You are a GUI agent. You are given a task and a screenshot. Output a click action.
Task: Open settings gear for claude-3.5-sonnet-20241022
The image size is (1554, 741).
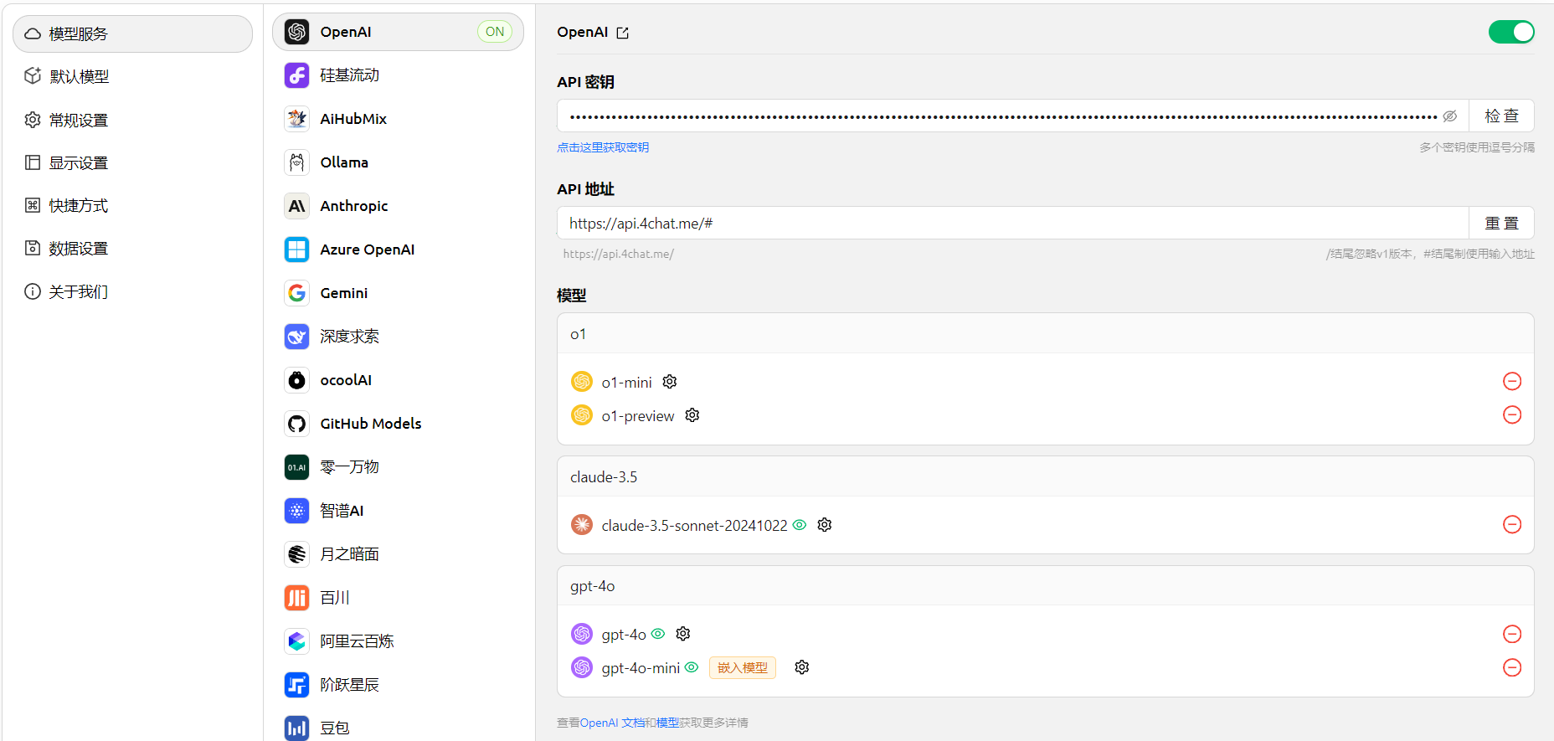825,525
